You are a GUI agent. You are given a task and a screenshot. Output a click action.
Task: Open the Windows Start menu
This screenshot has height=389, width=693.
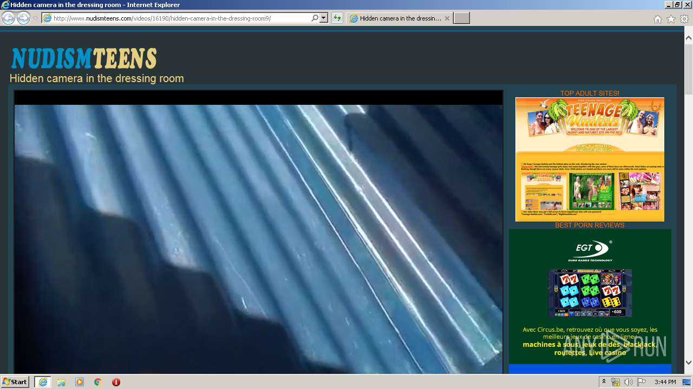[15, 382]
